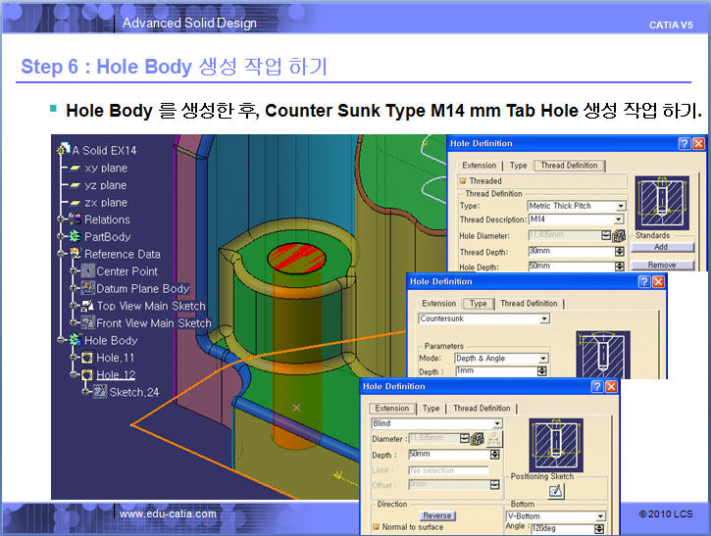
Task: Click the help question mark in top Hole Definition
Action: [x=685, y=144]
